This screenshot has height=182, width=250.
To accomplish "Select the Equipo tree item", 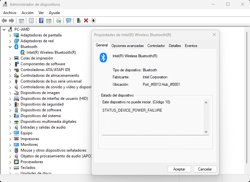I will click(x=26, y=133).
